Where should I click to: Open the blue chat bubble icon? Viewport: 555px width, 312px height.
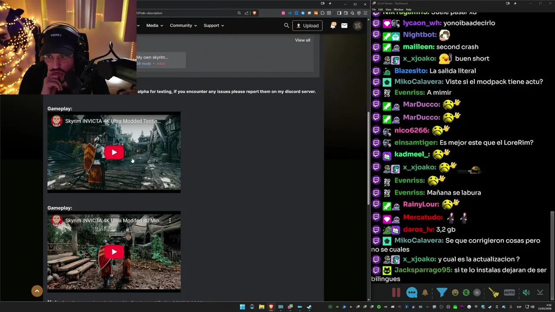[411, 292]
